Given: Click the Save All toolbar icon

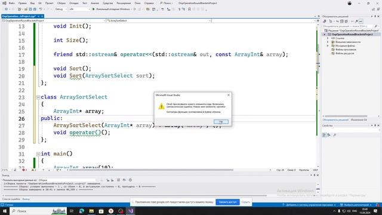Looking at the screenshot, I should (x=35, y=9).
